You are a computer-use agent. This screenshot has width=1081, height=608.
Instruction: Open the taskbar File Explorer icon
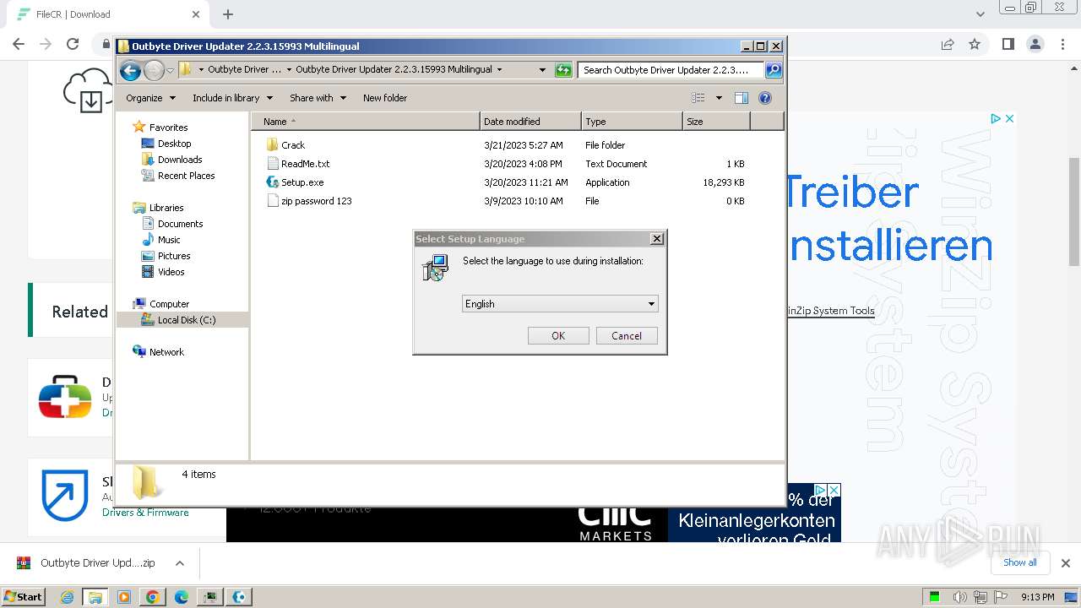95,597
